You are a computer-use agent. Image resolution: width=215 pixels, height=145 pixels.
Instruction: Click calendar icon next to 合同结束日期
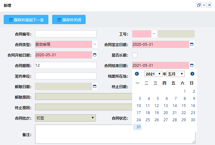click(192, 66)
